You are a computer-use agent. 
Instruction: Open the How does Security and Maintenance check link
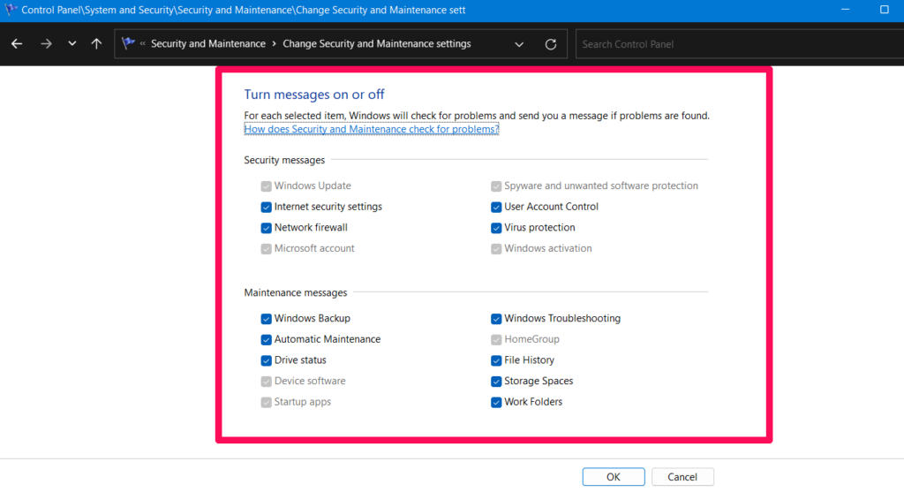371,129
